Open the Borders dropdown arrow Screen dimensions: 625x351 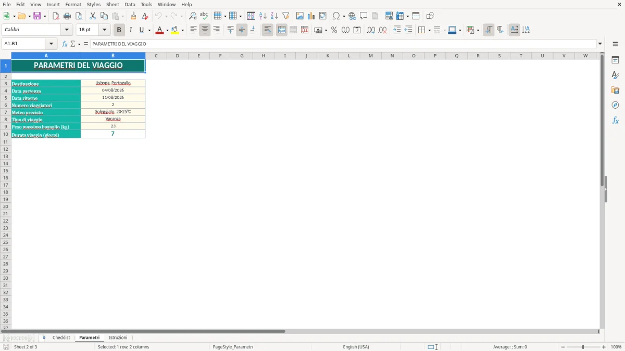point(429,30)
